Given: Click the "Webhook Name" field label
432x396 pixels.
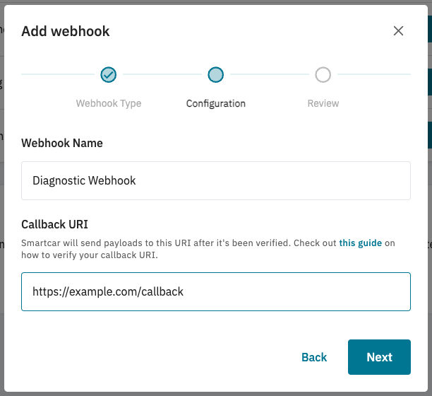Looking at the screenshot, I should coord(62,143).
